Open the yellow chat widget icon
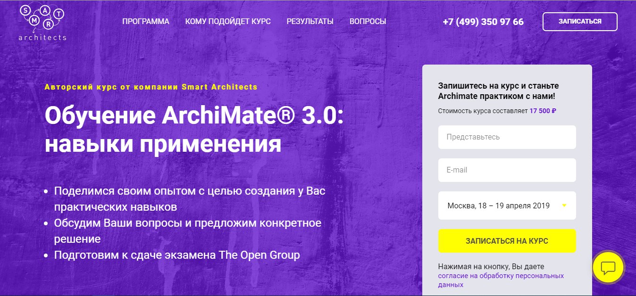Viewport: 636px width, 296px height. (608, 268)
